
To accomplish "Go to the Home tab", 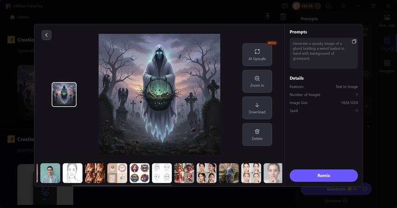I will (x=20, y=17).
